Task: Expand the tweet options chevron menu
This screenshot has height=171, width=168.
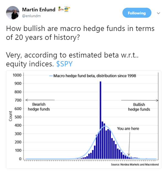Action: pos(158,13)
